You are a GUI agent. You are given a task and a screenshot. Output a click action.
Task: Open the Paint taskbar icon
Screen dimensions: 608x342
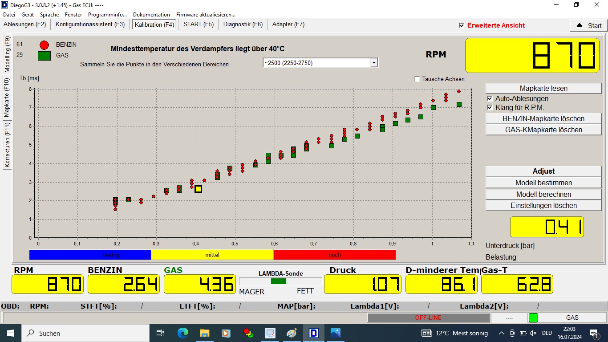pyautogui.click(x=292, y=333)
